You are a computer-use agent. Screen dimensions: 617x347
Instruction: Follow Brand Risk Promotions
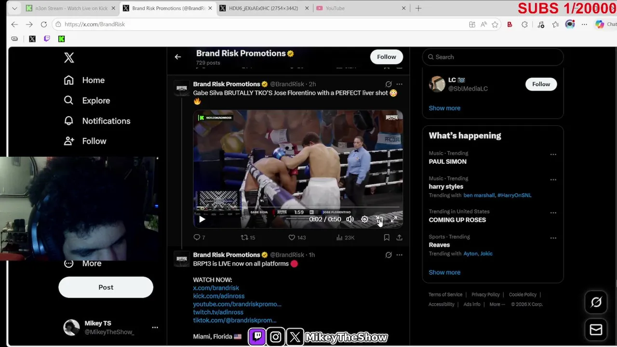[387, 57]
